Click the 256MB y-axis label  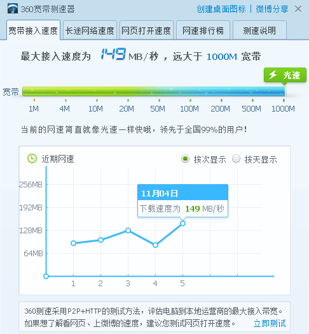[x=31, y=184]
